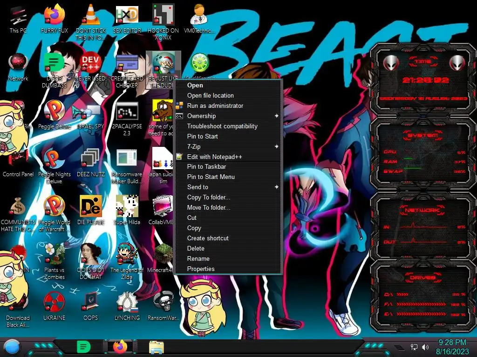Open File Explorer from the taskbar
Viewport: 477px width, 357px height.
click(157, 347)
